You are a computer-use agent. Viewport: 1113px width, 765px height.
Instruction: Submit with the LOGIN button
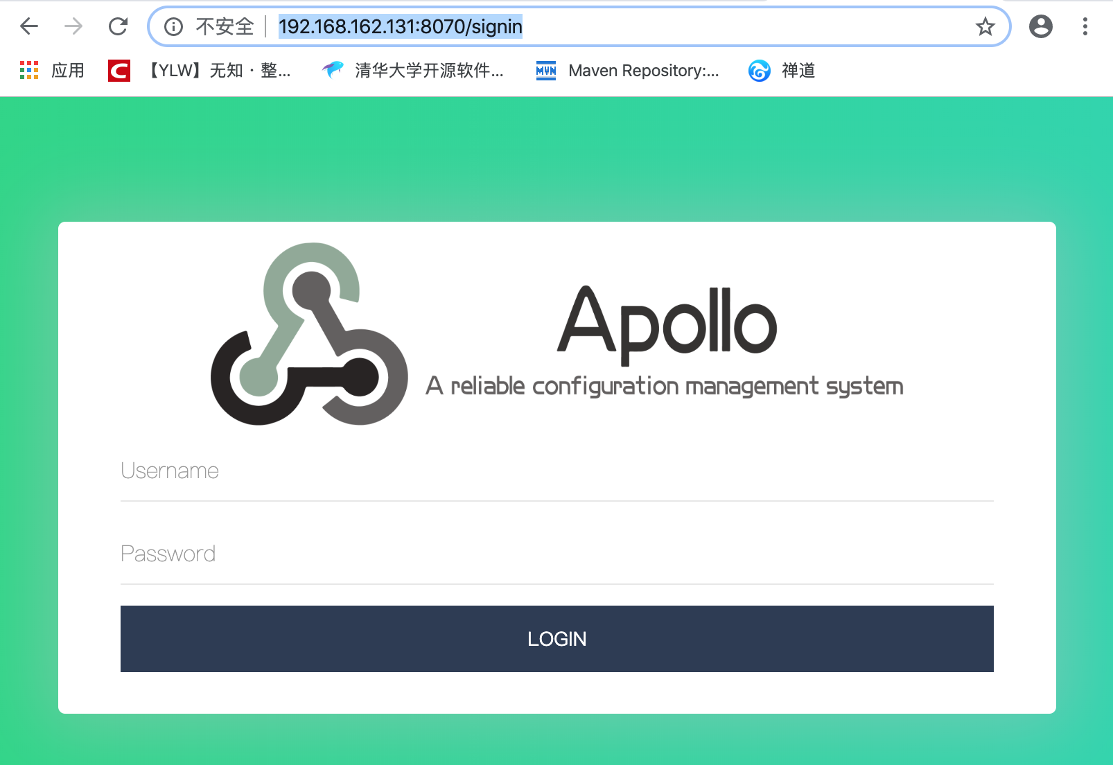(x=557, y=639)
